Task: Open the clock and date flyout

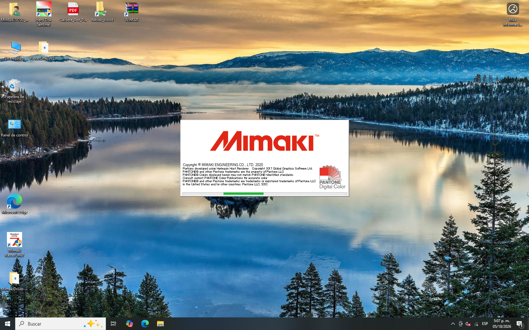Action: pos(502,324)
